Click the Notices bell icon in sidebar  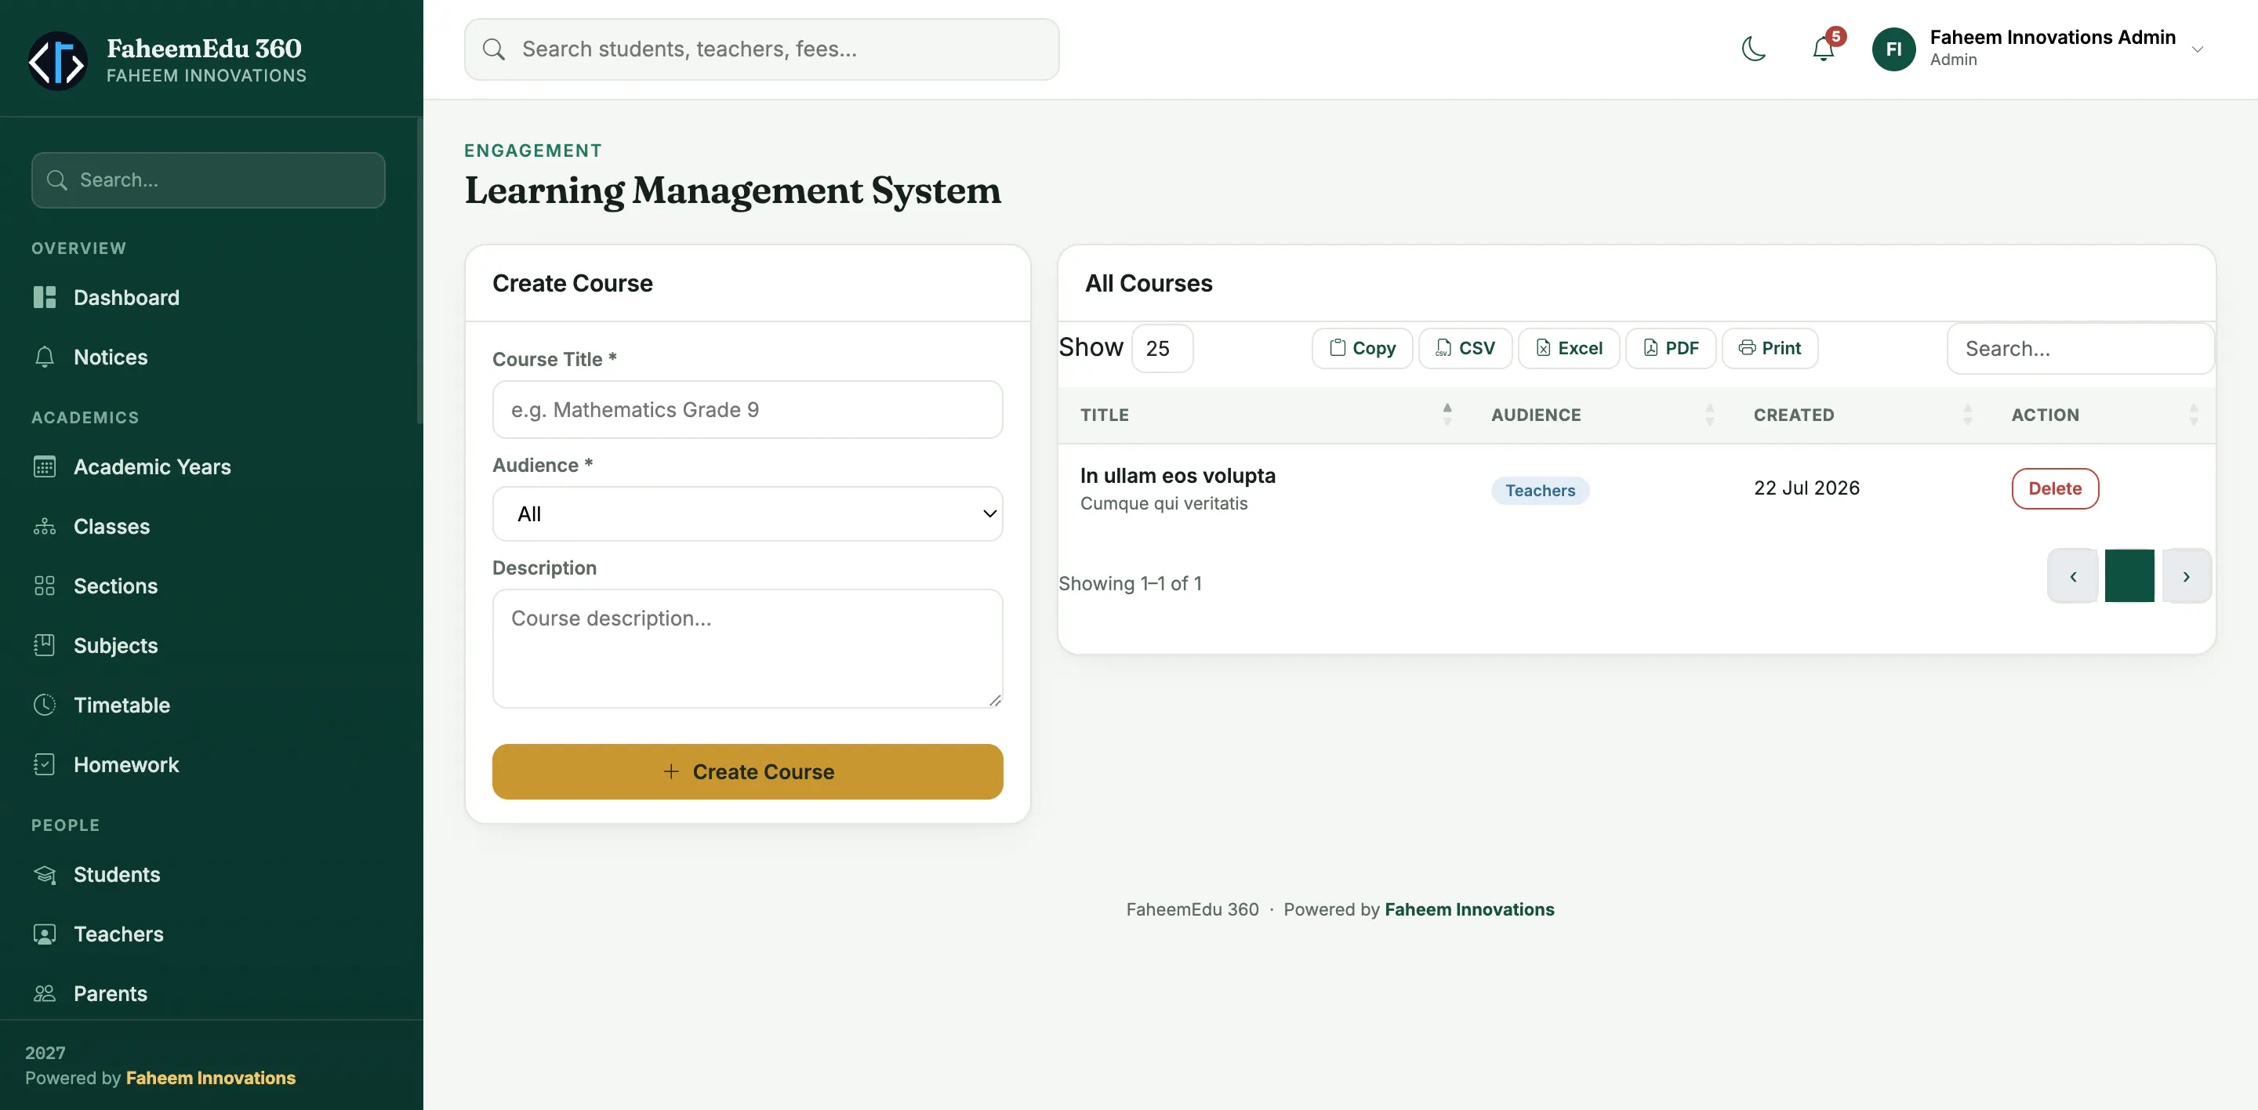pyautogui.click(x=45, y=357)
